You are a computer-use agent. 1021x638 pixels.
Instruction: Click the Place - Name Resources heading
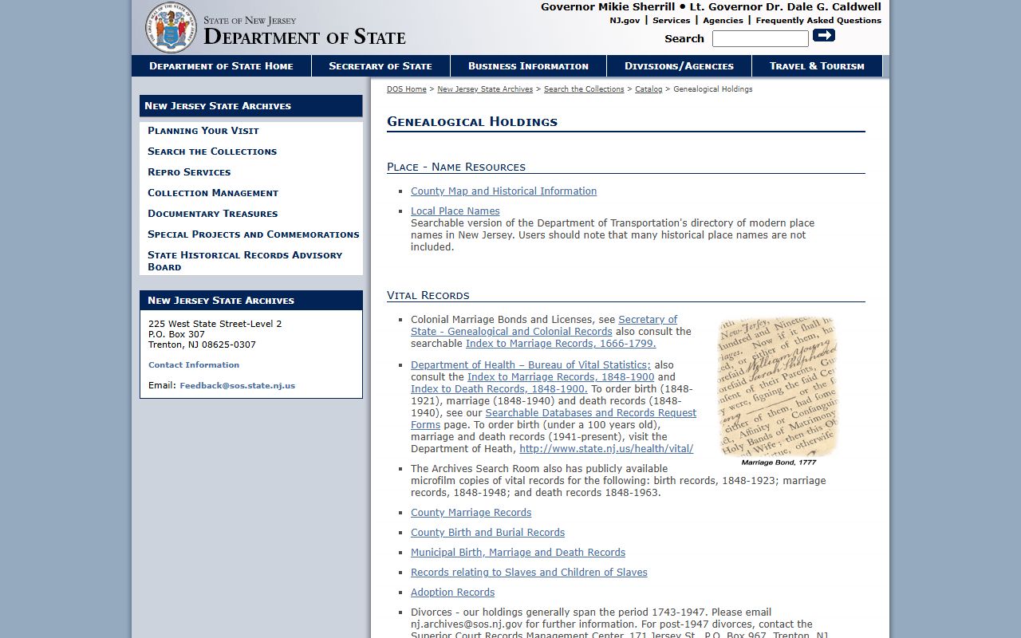[x=456, y=167]
